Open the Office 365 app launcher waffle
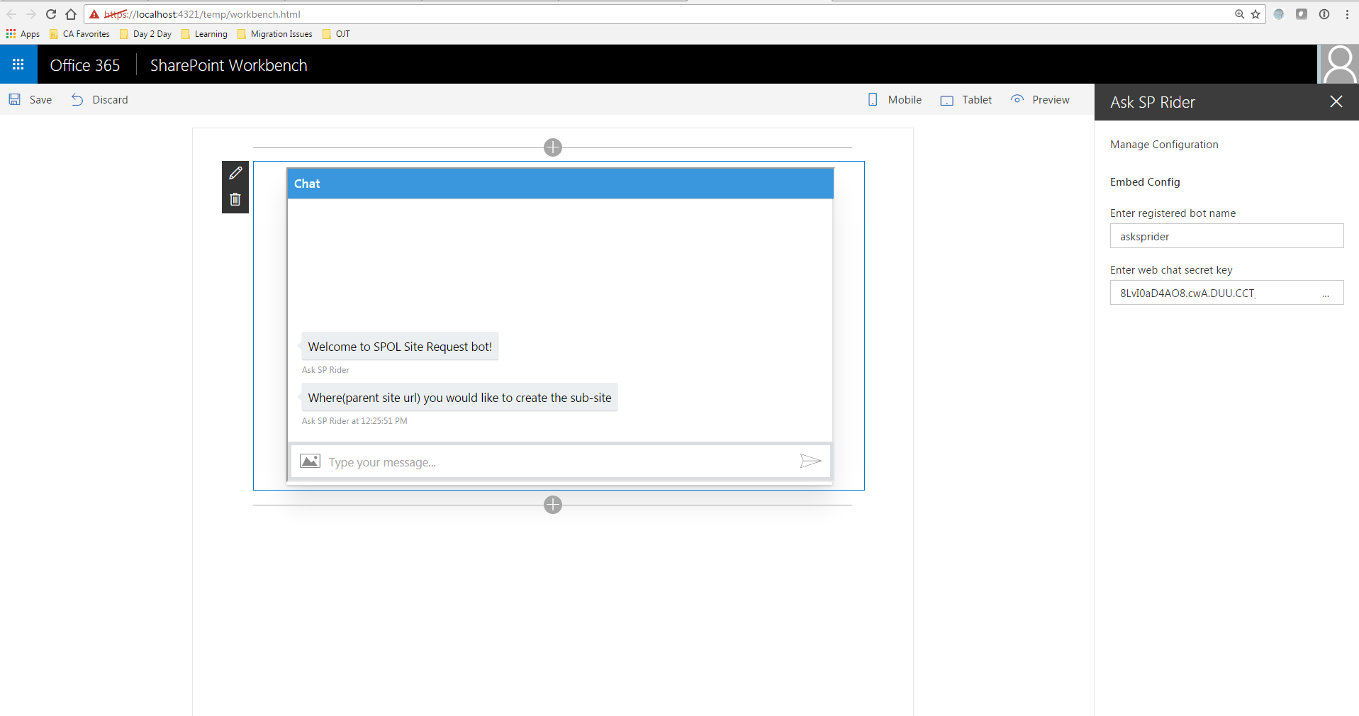This screenshot has width=1359, height=716. click(18, 65)
